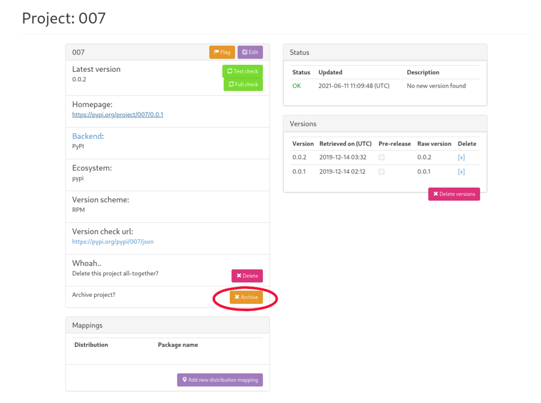Select the 'No new version found' description
541x403 pixels.
click(x=436, y=86)
